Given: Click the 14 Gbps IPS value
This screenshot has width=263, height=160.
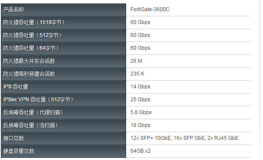Looking at the screenshot, I should coord(140,87).
